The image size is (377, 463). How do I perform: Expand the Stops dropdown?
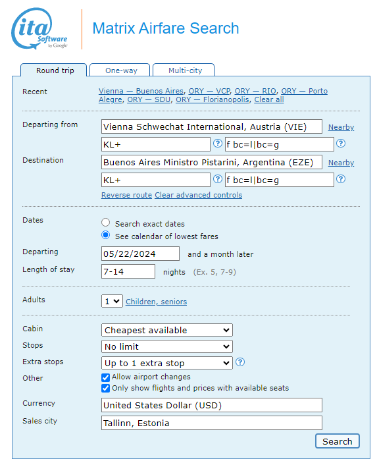(167, 346)
